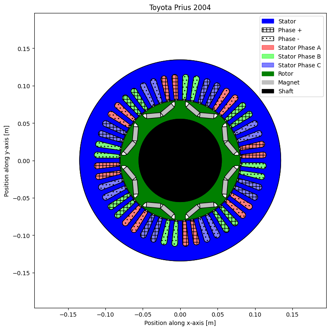Screen dimensions: 330x330
Task: Click the "Stator Phase A" legend label
Action: [x=299, y=48]
